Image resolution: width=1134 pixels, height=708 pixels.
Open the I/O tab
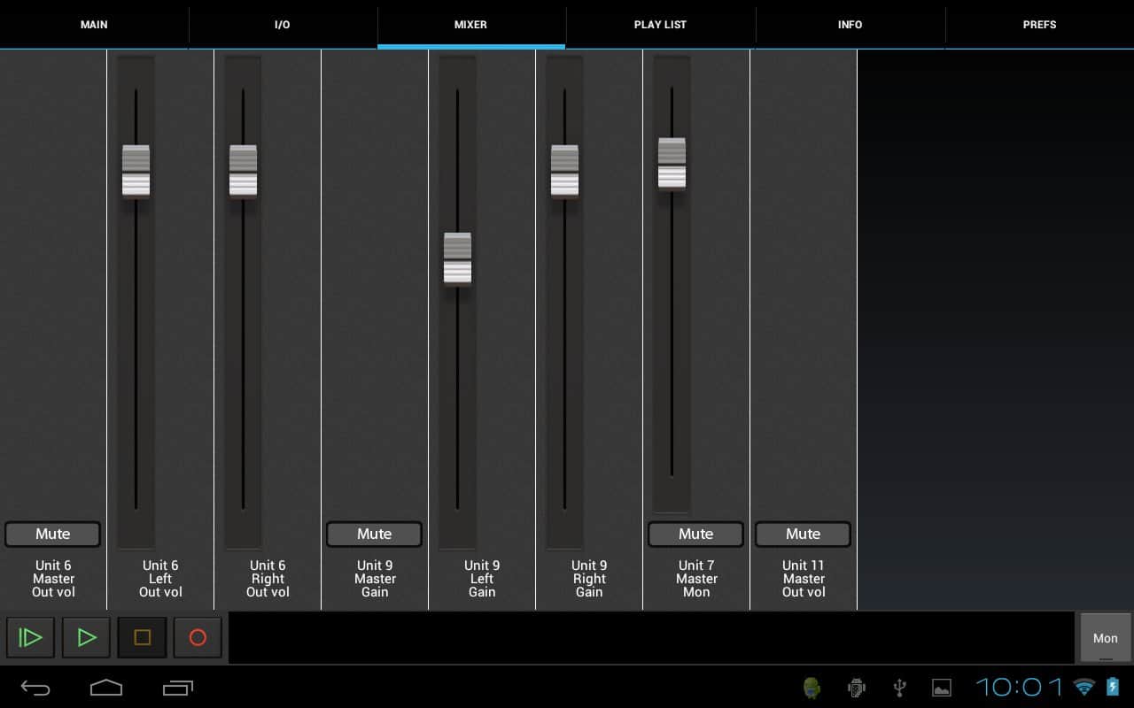(283, 25)
